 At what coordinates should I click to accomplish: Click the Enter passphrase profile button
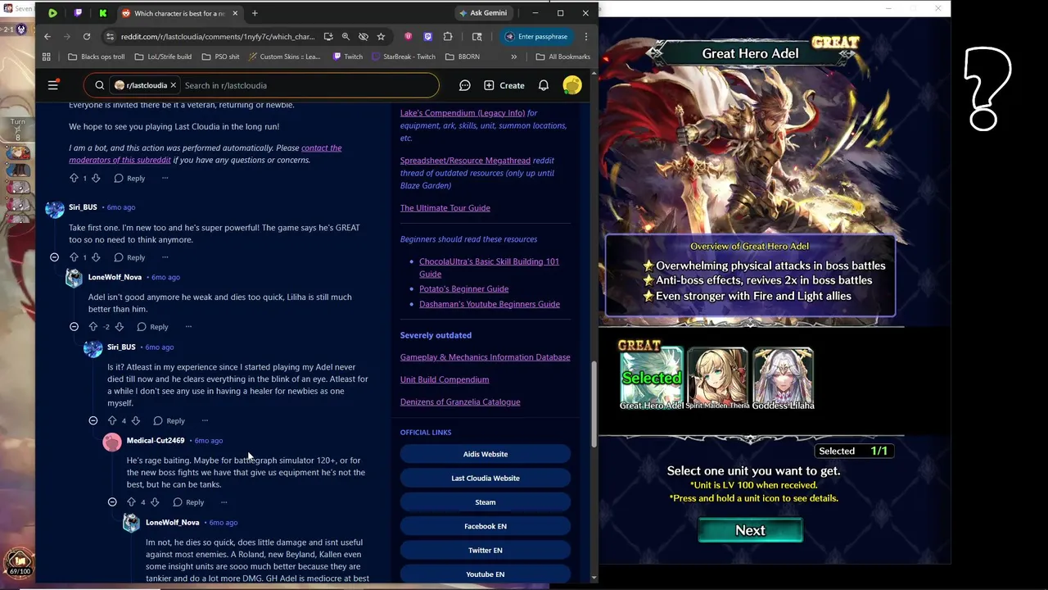point(536,36)
